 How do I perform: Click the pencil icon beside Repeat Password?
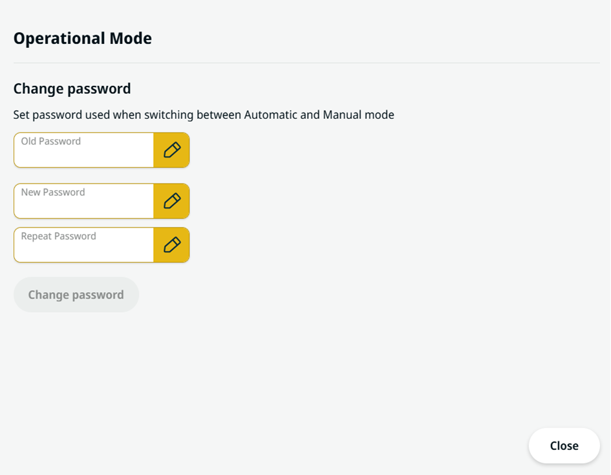[x=172, y=245]
